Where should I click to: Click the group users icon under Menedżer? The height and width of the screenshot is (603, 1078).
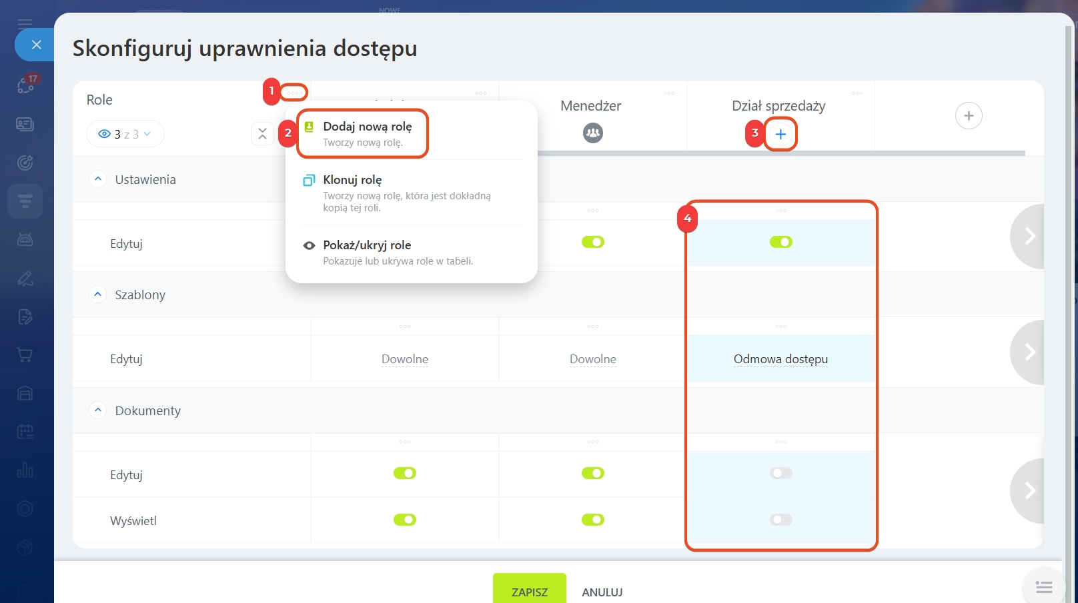click(x=592, y=133)
